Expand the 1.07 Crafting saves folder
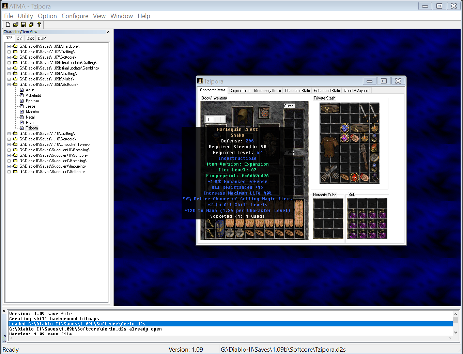 (x=9, y=52)
